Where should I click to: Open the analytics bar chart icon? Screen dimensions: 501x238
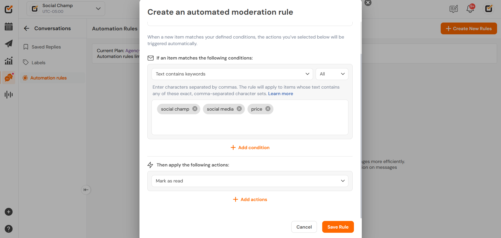pos(9,61)
